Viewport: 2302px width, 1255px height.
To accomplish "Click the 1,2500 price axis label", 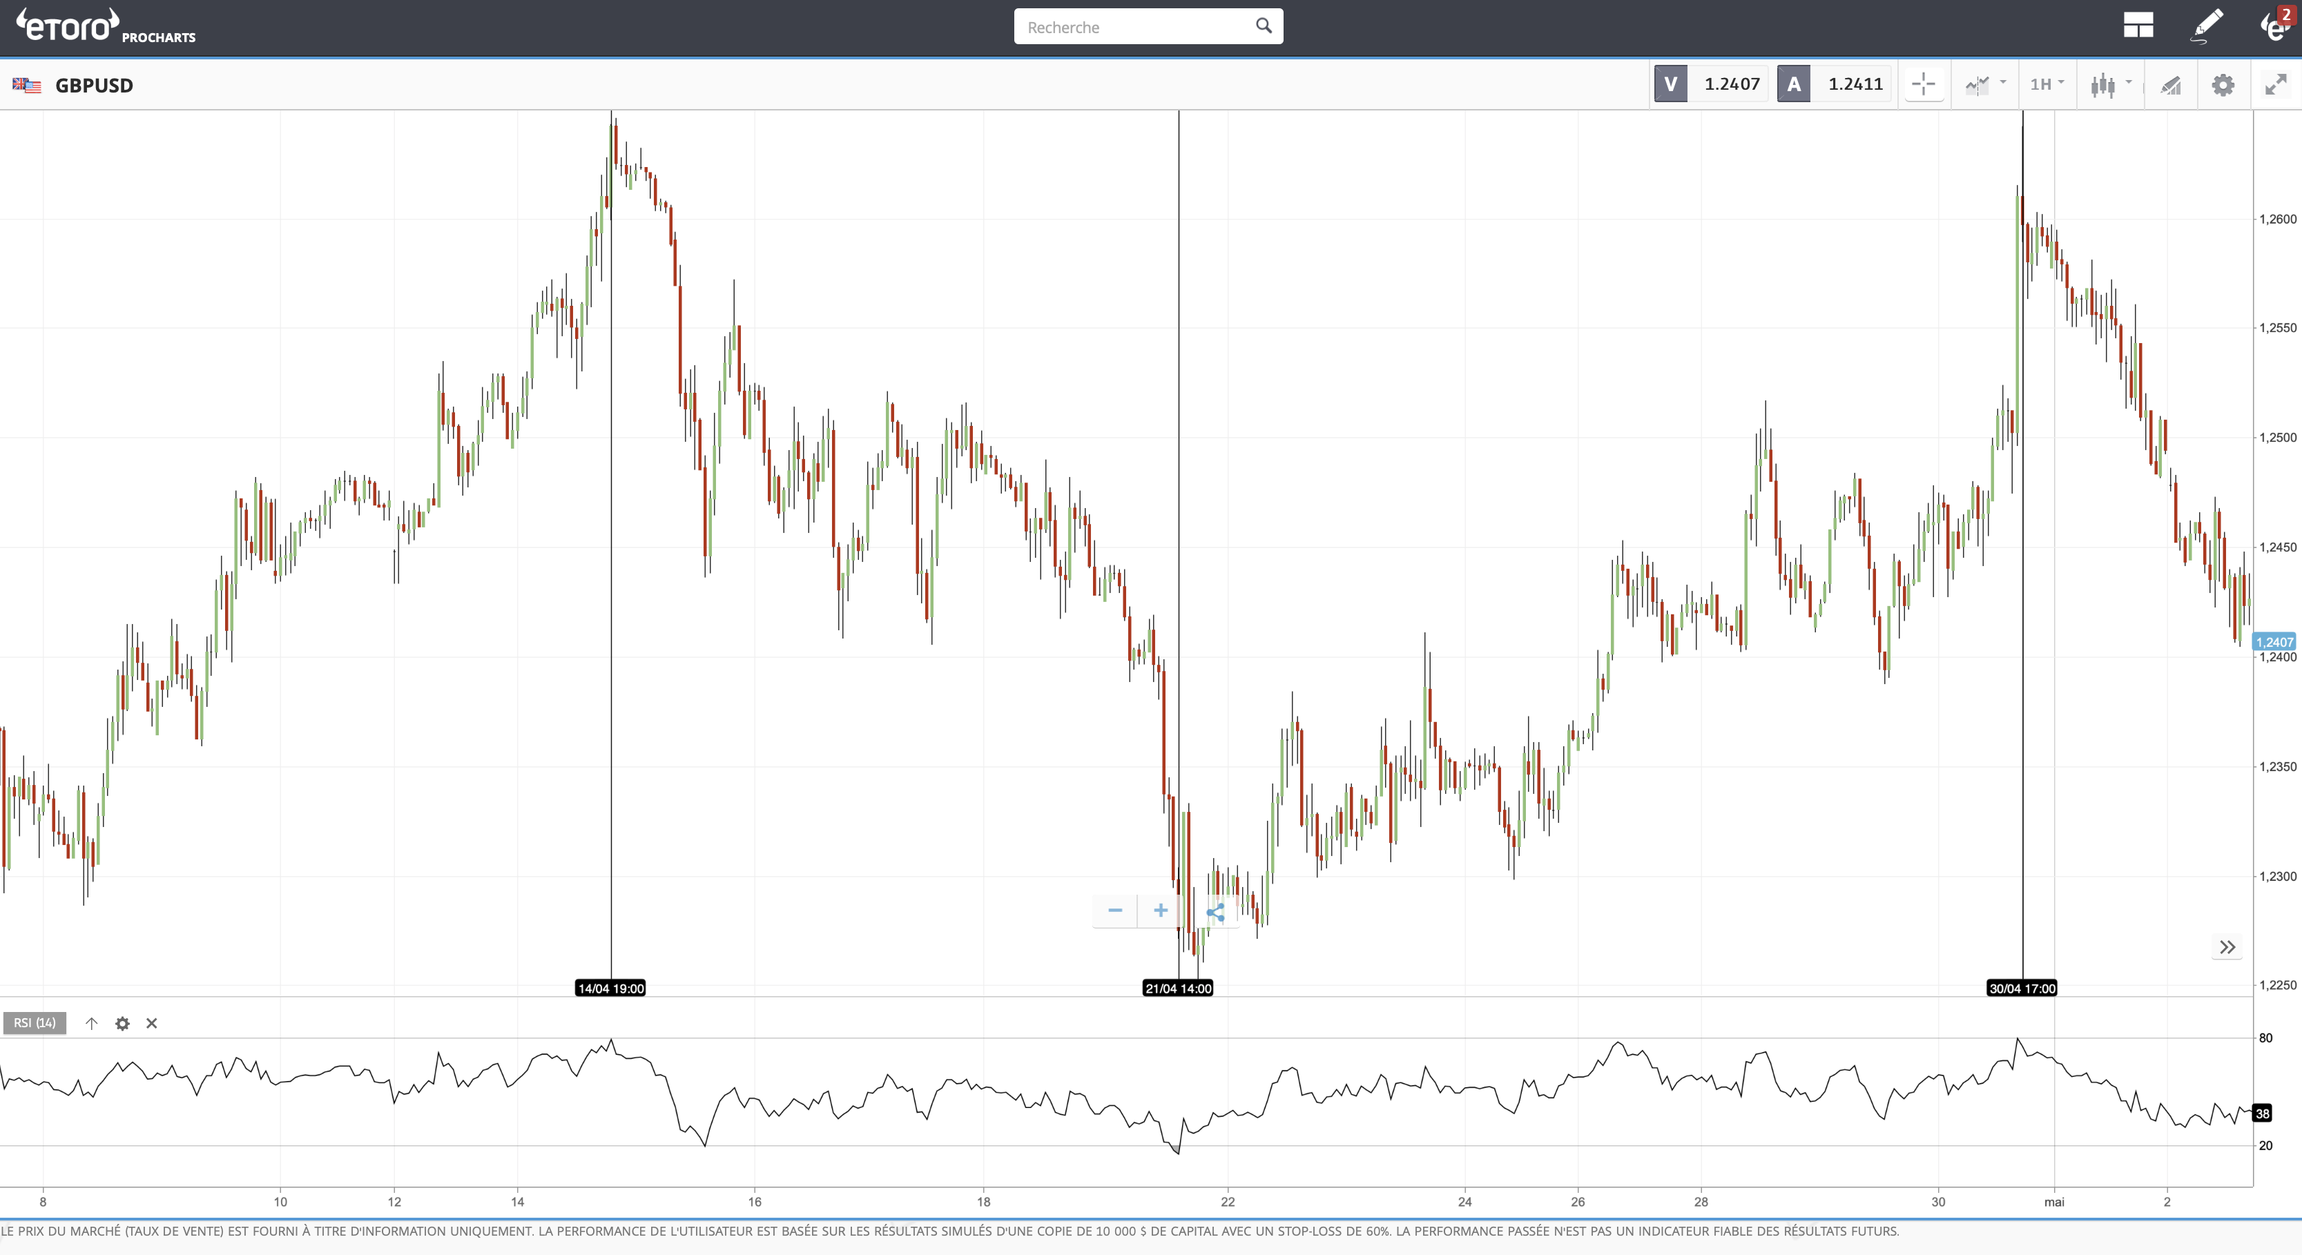I will (2277, 438).
